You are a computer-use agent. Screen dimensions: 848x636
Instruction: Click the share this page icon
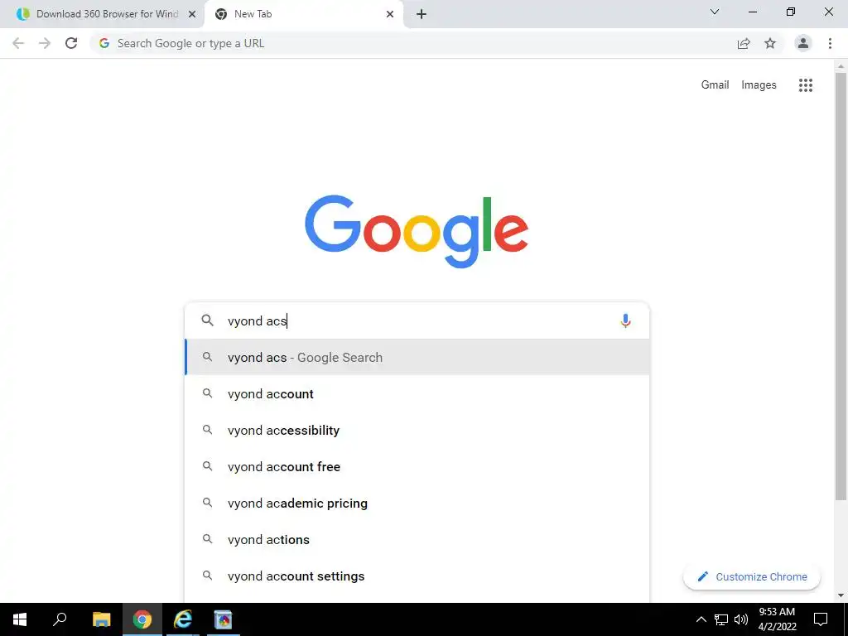pos(744,43)
